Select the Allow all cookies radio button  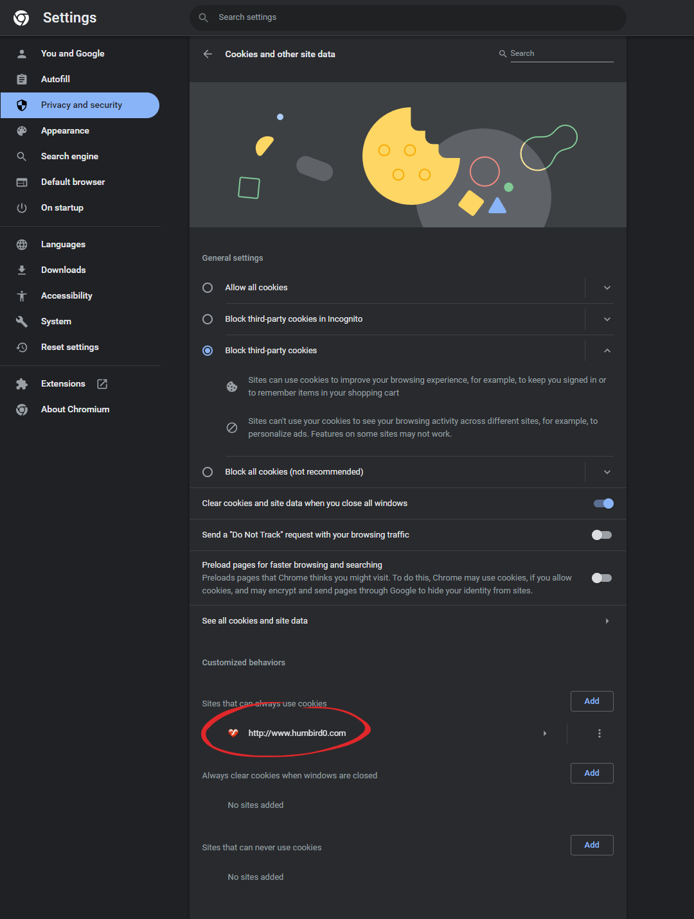pos(208,288)
